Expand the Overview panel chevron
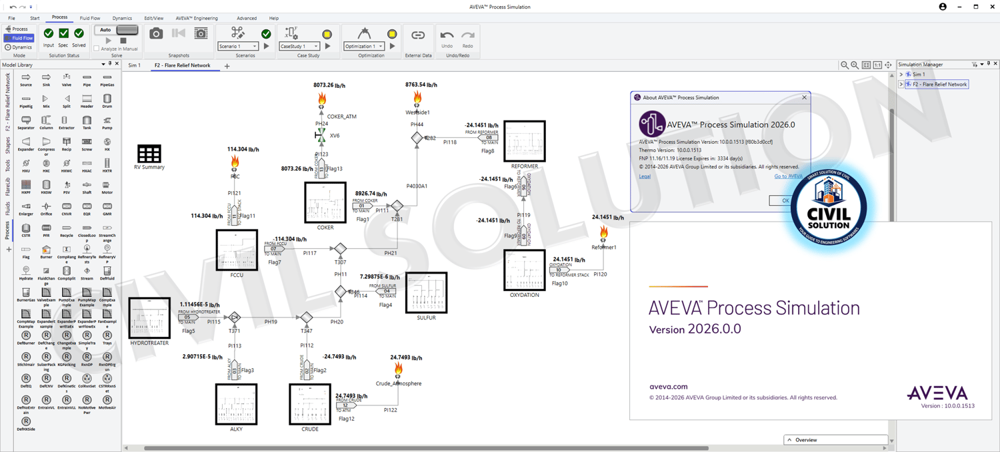This screenshot has height=452, width=1000. point(790,440)
